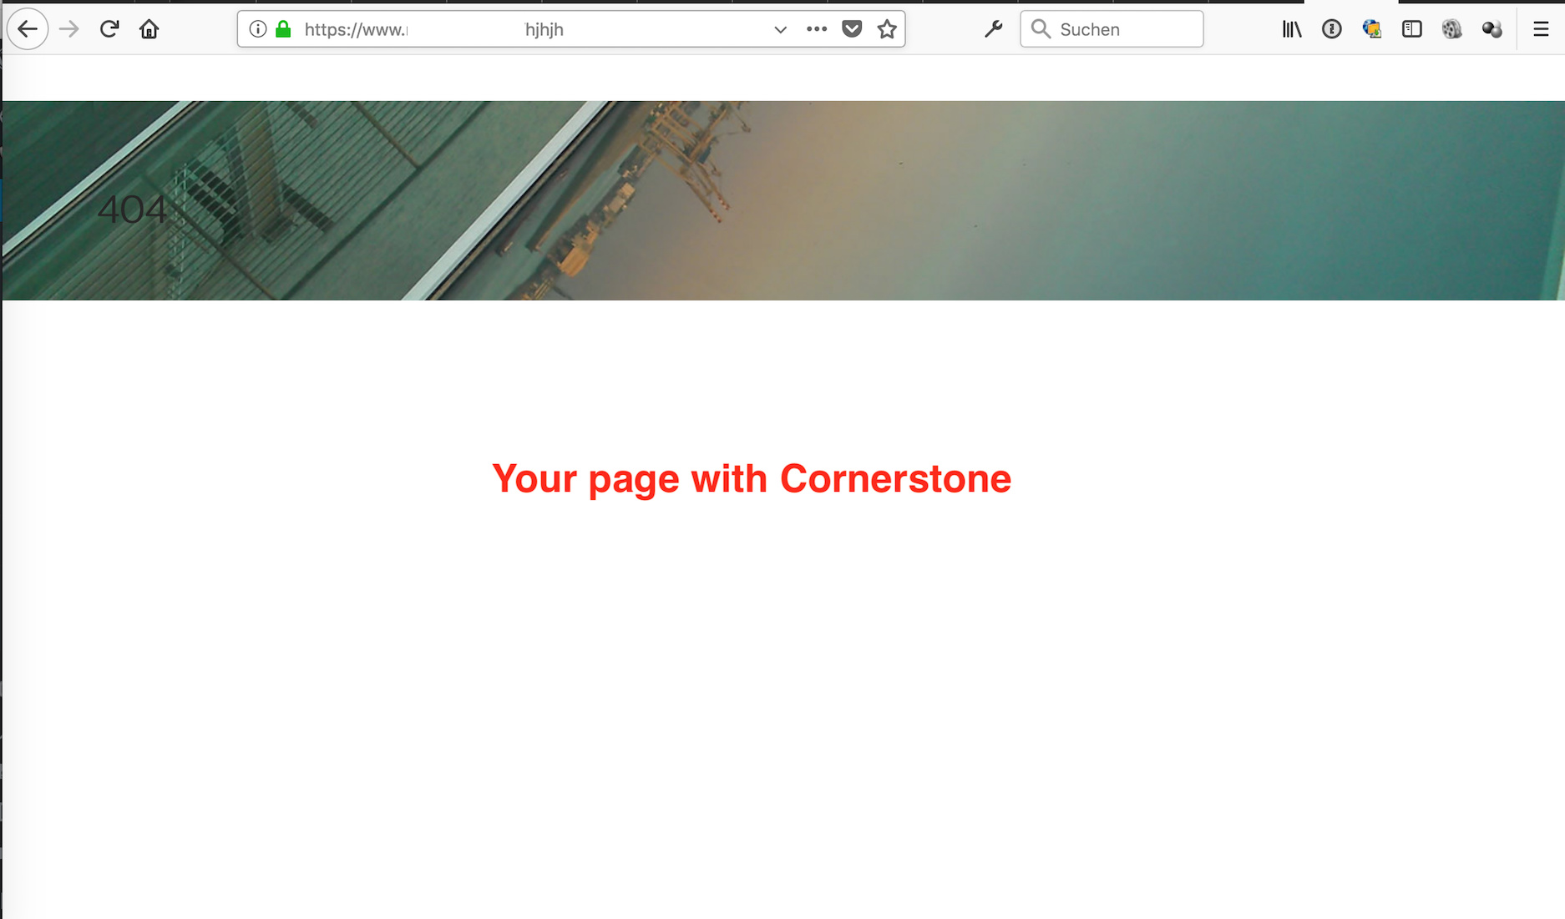Click the gray globe extension icon
Screen dimensions: 1565x919
[1452, 29]
